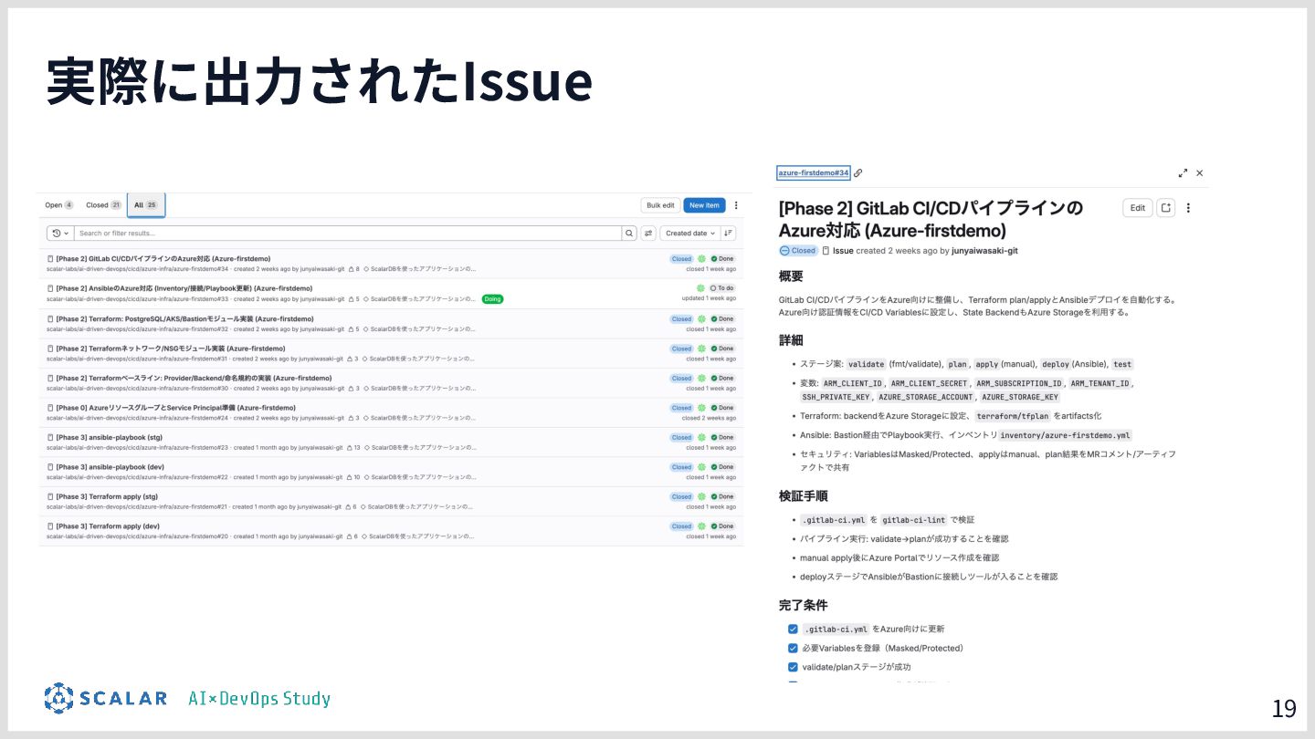Click the 完了条件 heading

click(x=804, y=605)
